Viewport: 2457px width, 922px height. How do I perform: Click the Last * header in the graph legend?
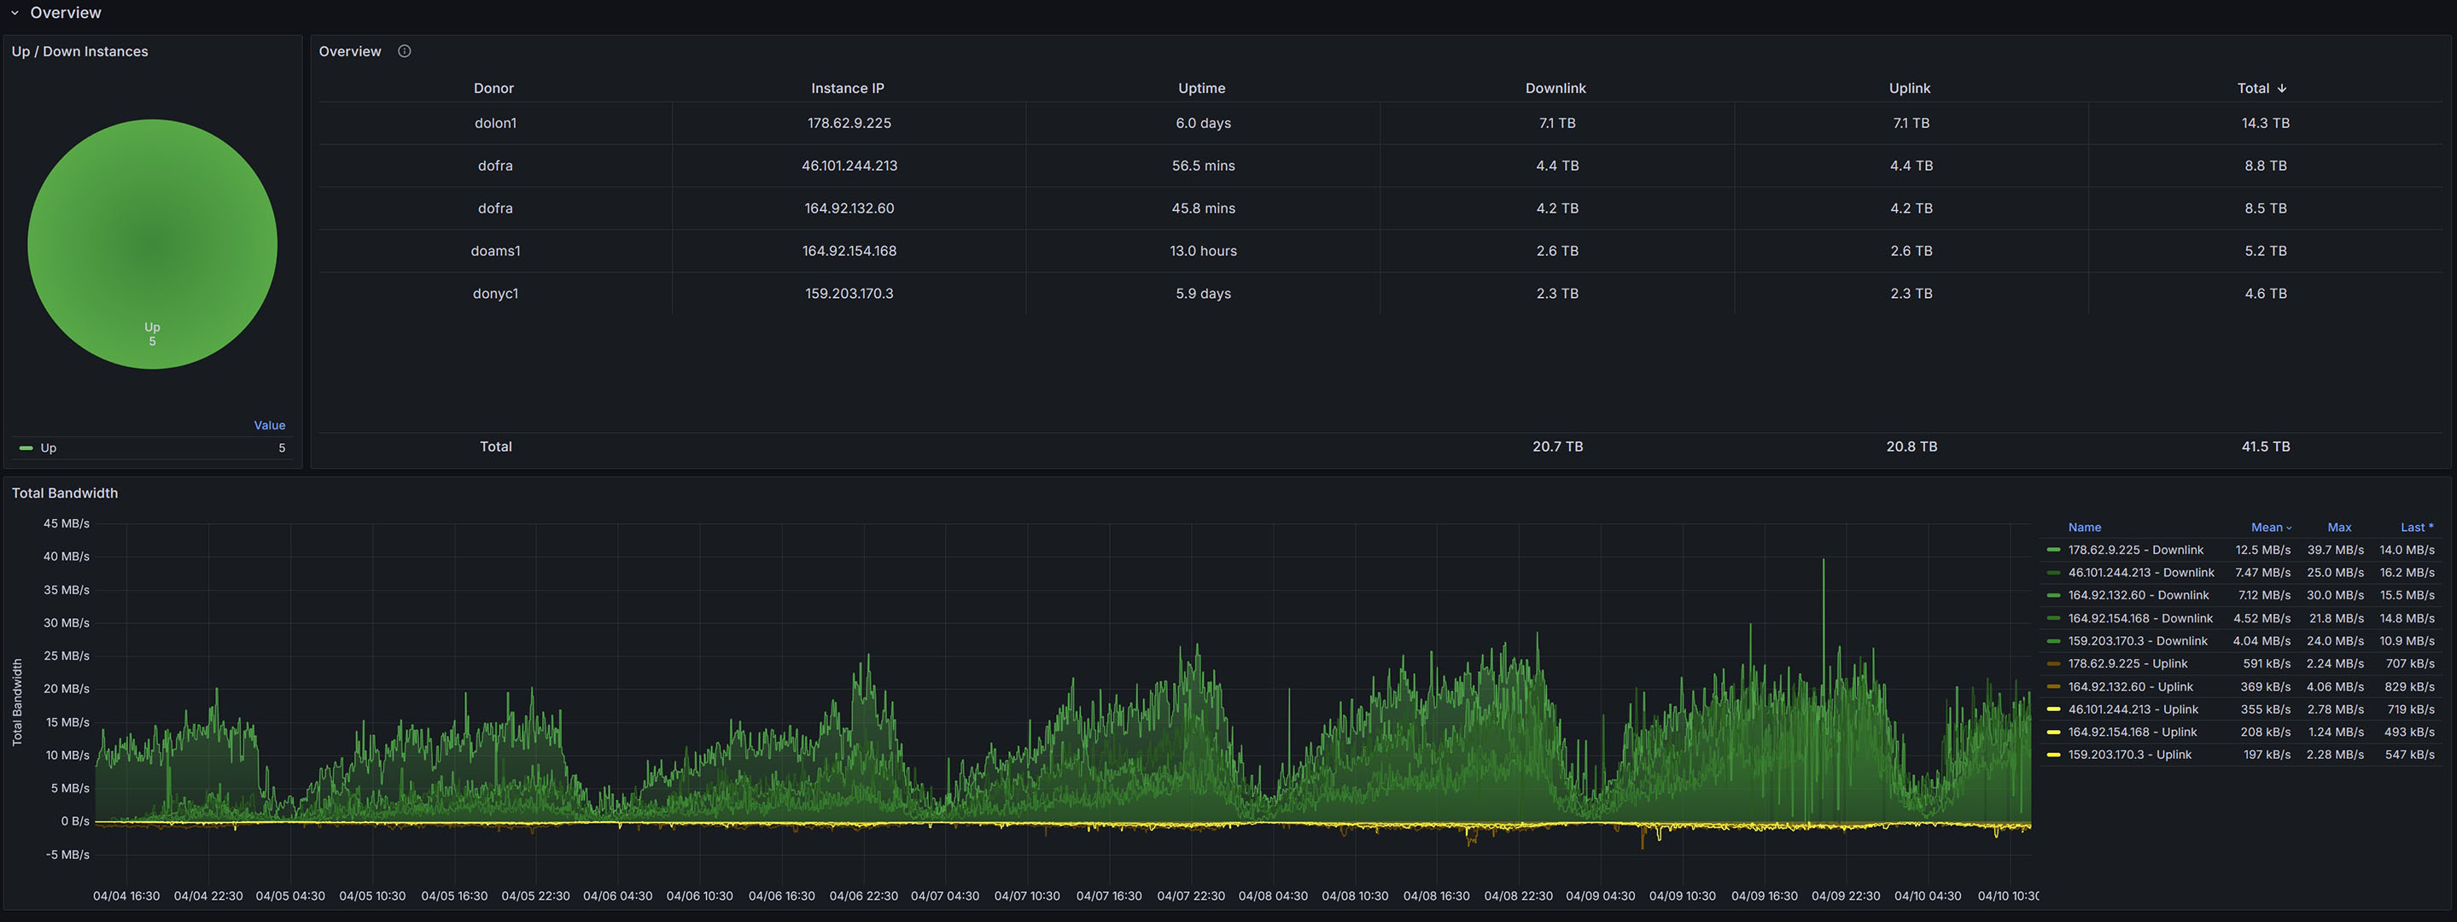coord(2416,528)
